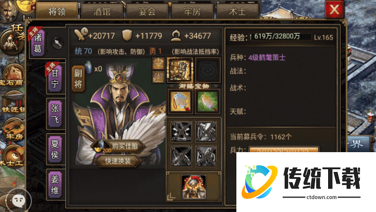Select general 甘宁 from the list
376x212 pixels.
coord(55,78)
